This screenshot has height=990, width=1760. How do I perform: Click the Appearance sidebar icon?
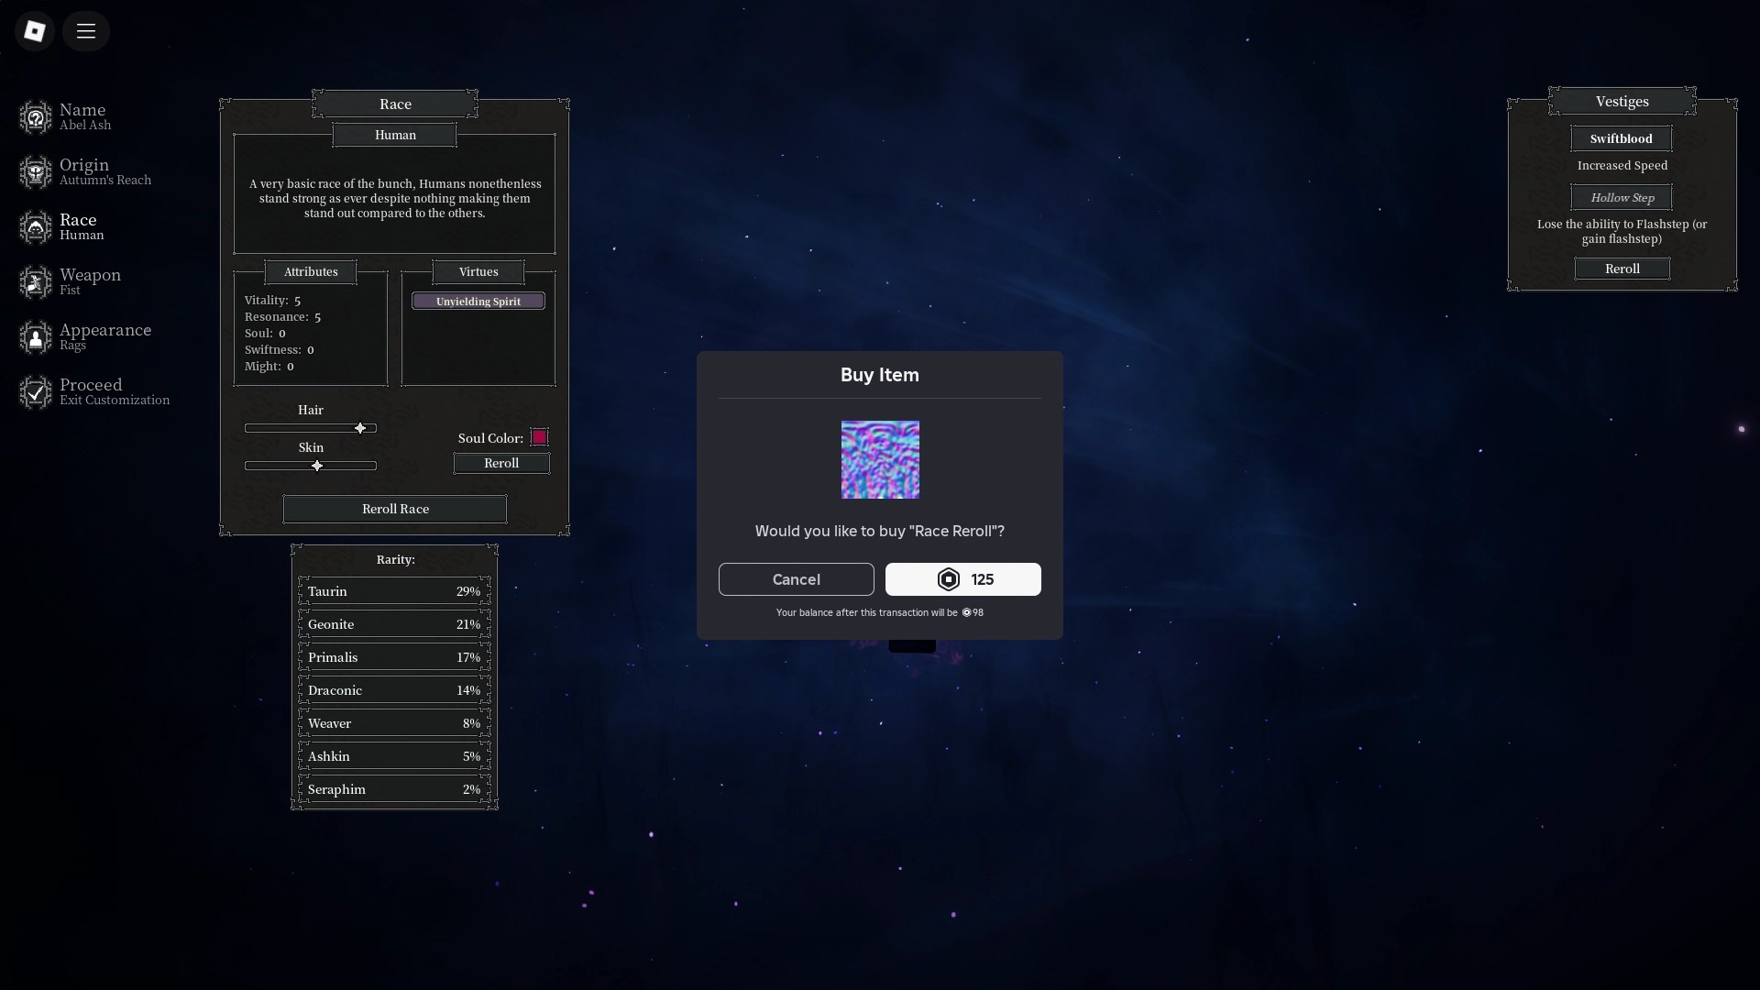click(x=36, y=337)
